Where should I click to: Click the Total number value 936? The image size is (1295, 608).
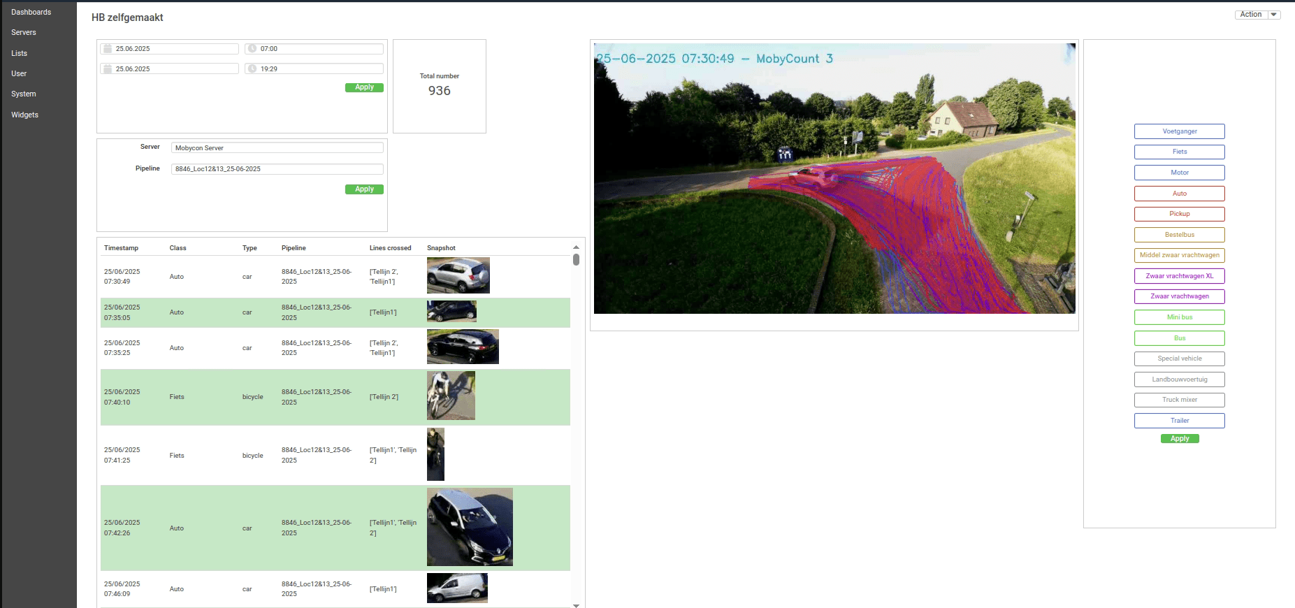440,91
